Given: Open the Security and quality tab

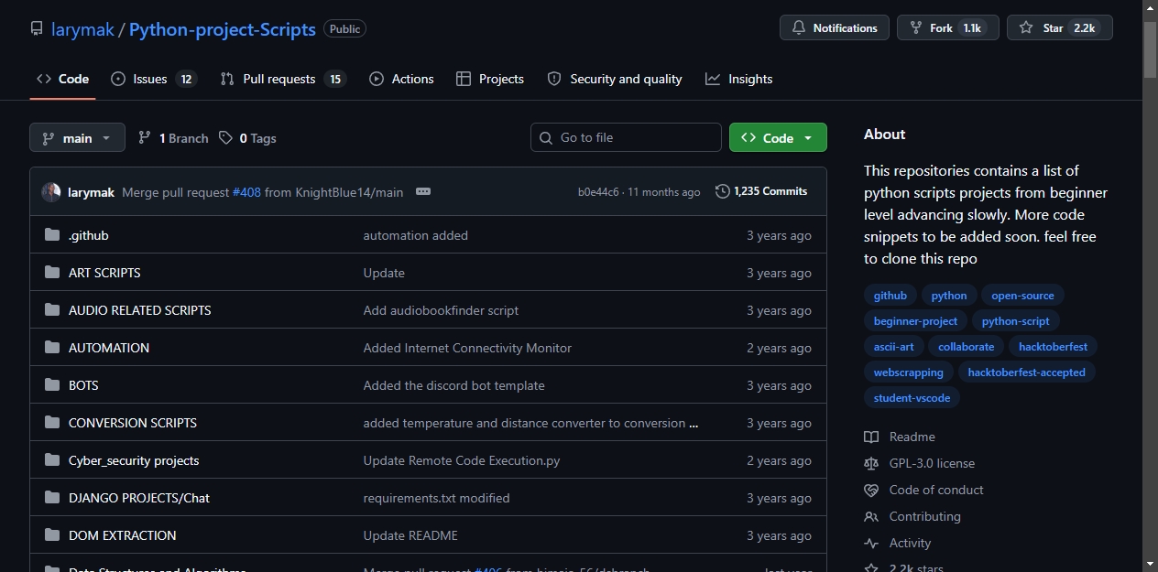Looking at the screenshot, I should point(615,79).
